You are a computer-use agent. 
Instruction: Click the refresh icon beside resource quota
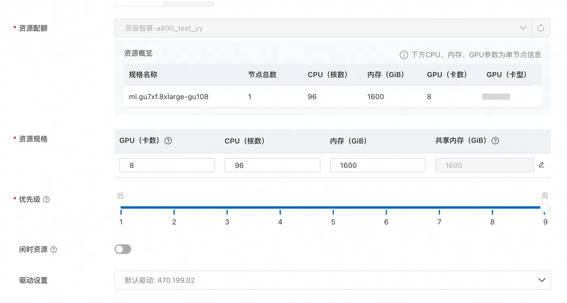click(541, 28)
